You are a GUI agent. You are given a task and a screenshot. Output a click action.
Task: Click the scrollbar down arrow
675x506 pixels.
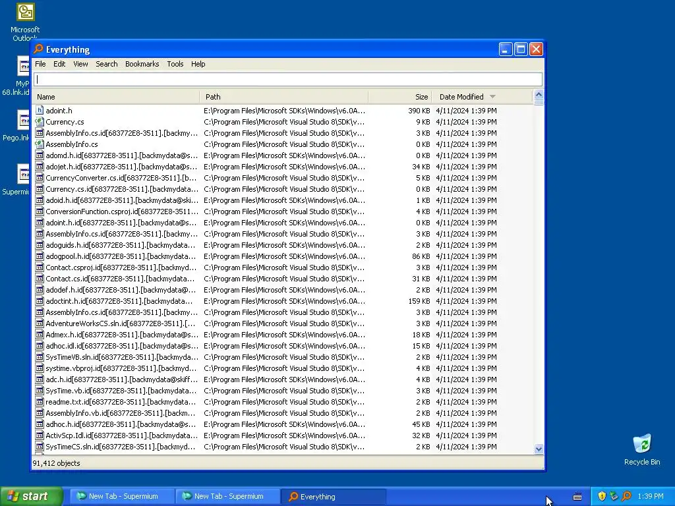539,449
